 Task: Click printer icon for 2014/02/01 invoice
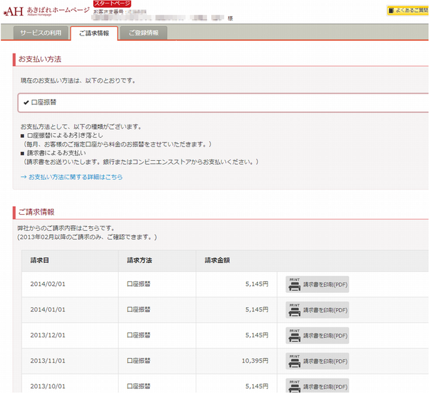294,284
